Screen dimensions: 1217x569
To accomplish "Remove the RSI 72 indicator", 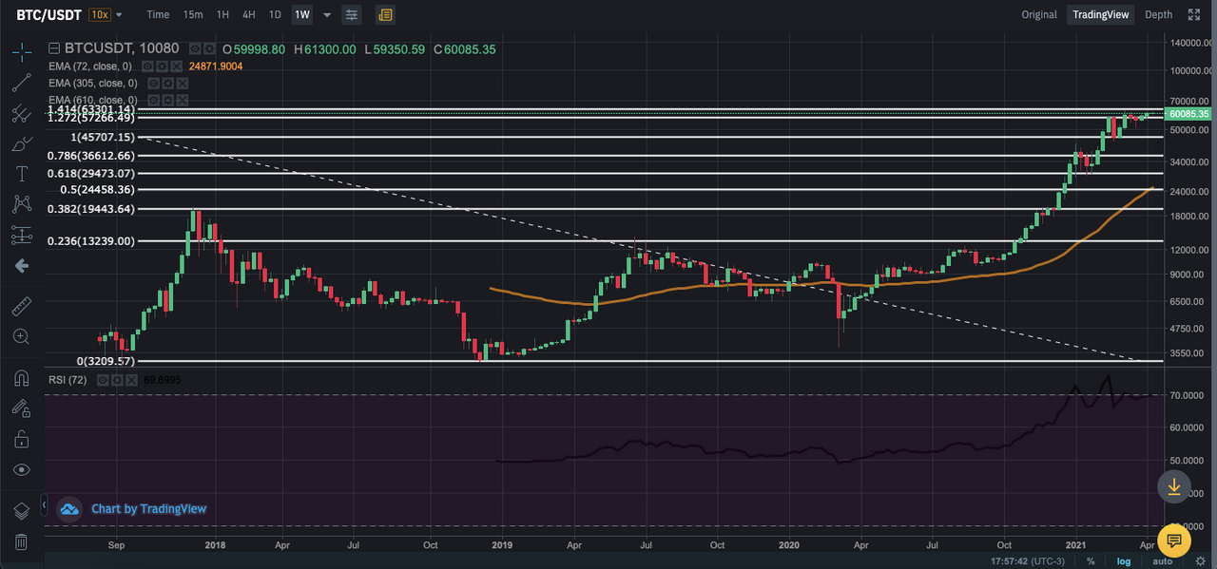I will tap(130, 380).
